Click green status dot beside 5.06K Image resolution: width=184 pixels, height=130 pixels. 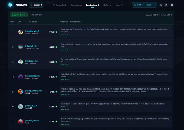57,107
